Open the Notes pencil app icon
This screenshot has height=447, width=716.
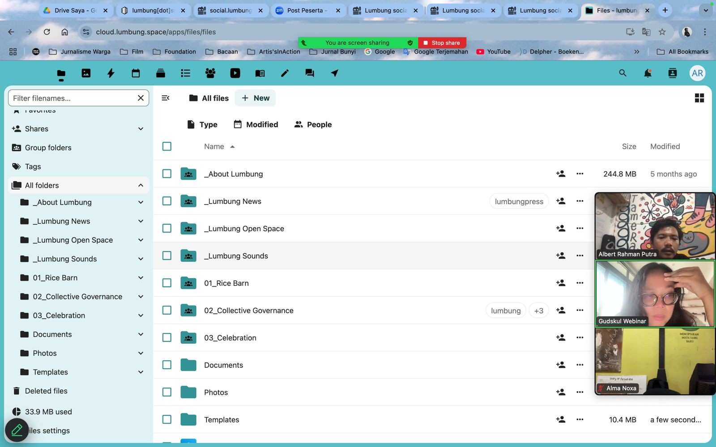[x=285, y=73]
